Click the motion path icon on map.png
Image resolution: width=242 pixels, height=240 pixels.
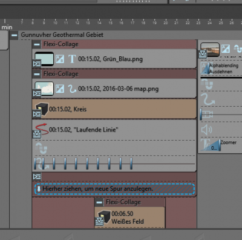pos(72,88)
